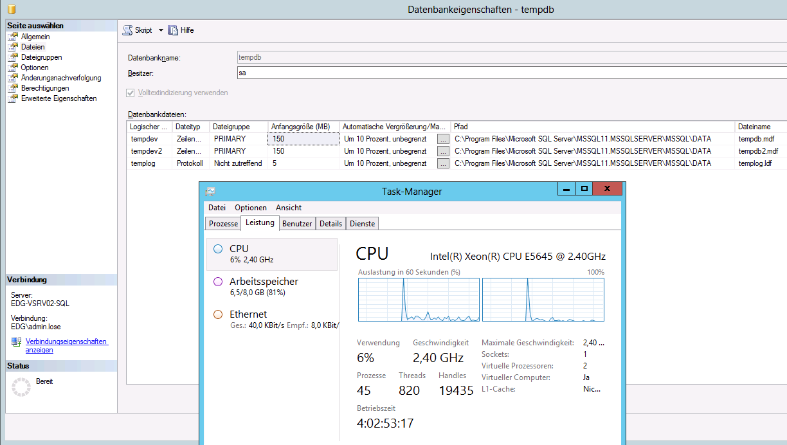Select the tempdev2 logical name cell
The image size is (787, 445).
(149, 151)
